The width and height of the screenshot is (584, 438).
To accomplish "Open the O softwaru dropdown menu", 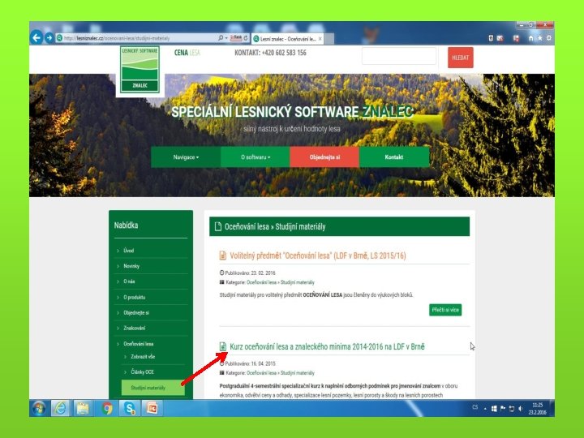I will [x=255, y=157].
